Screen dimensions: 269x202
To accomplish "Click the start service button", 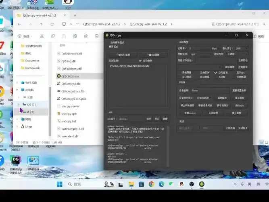I will 222,98.
